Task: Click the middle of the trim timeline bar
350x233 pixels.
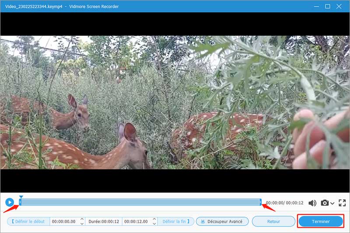Action: (x=140, y=202)
